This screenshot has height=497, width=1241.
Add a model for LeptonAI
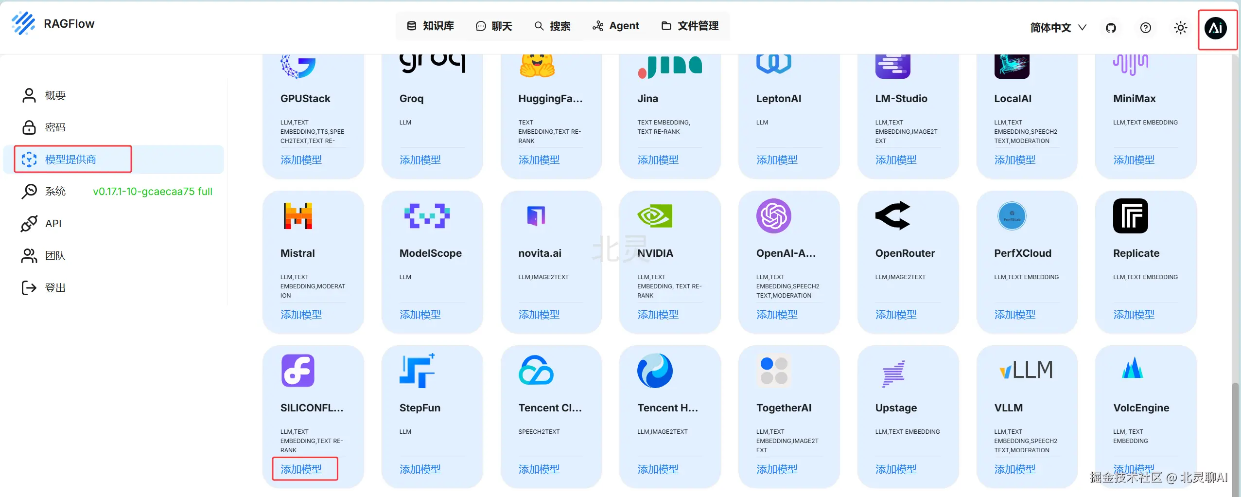(x=777, y=160)
